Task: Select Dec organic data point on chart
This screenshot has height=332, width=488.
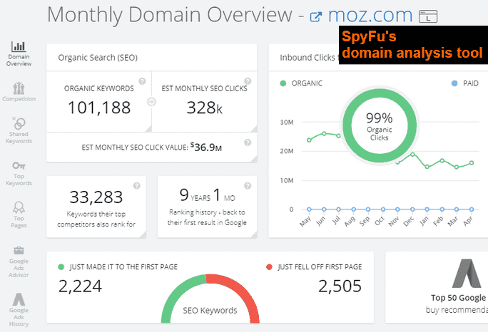Action: [412, 154]
